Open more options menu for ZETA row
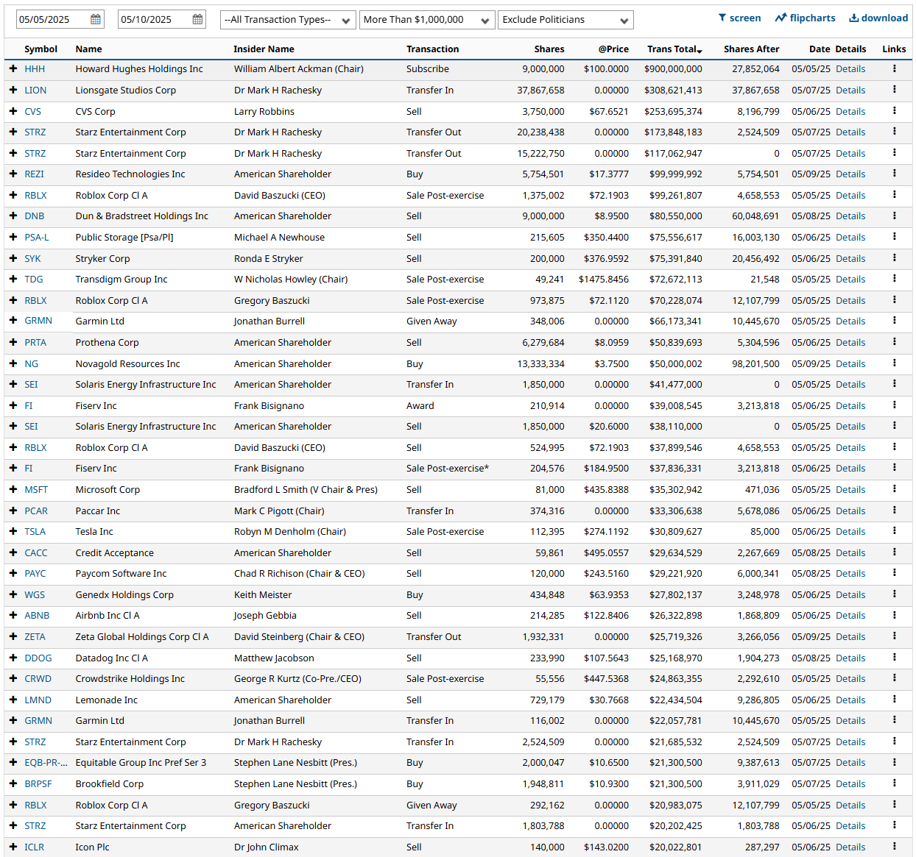 click(895, 636)
